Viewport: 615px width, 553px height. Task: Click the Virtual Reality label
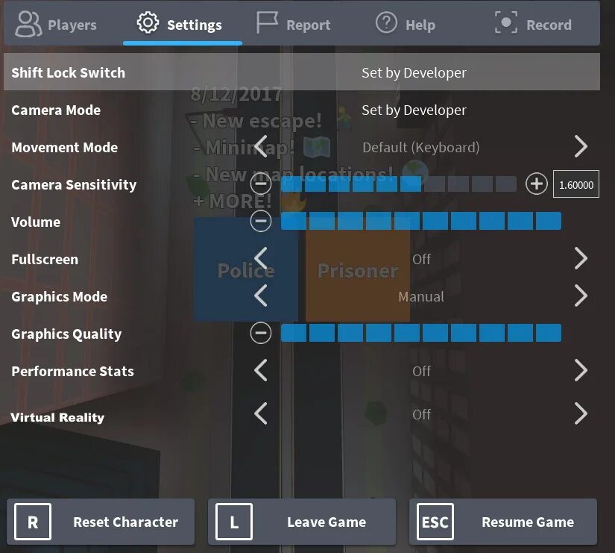(x=57, y=417)
